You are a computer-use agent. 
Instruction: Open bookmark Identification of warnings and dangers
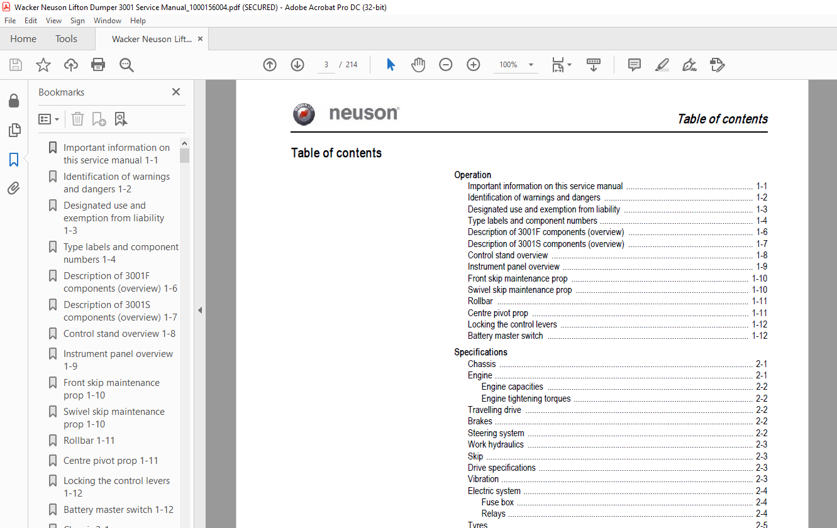pyautogui.click(x=117, y=183)
